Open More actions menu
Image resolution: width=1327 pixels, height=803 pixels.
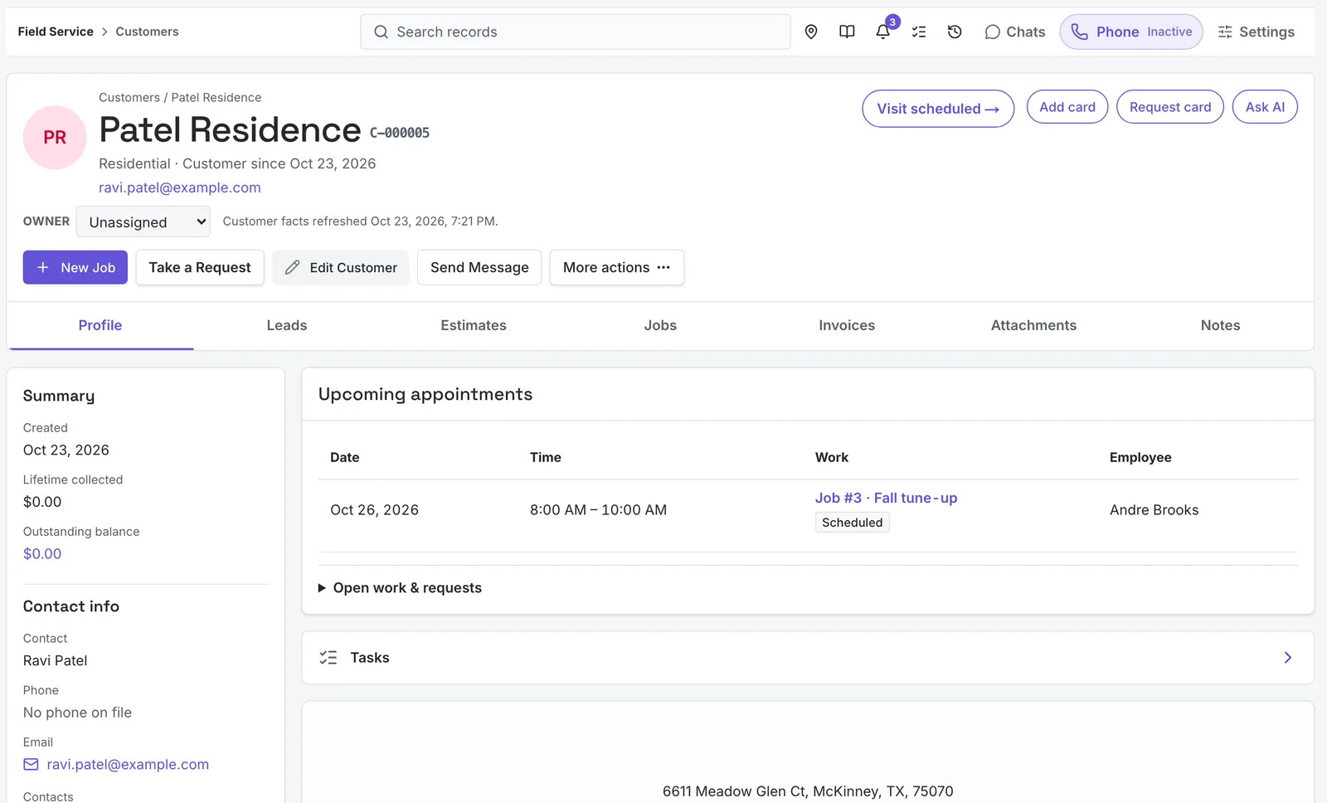click(x=617, y=267)
